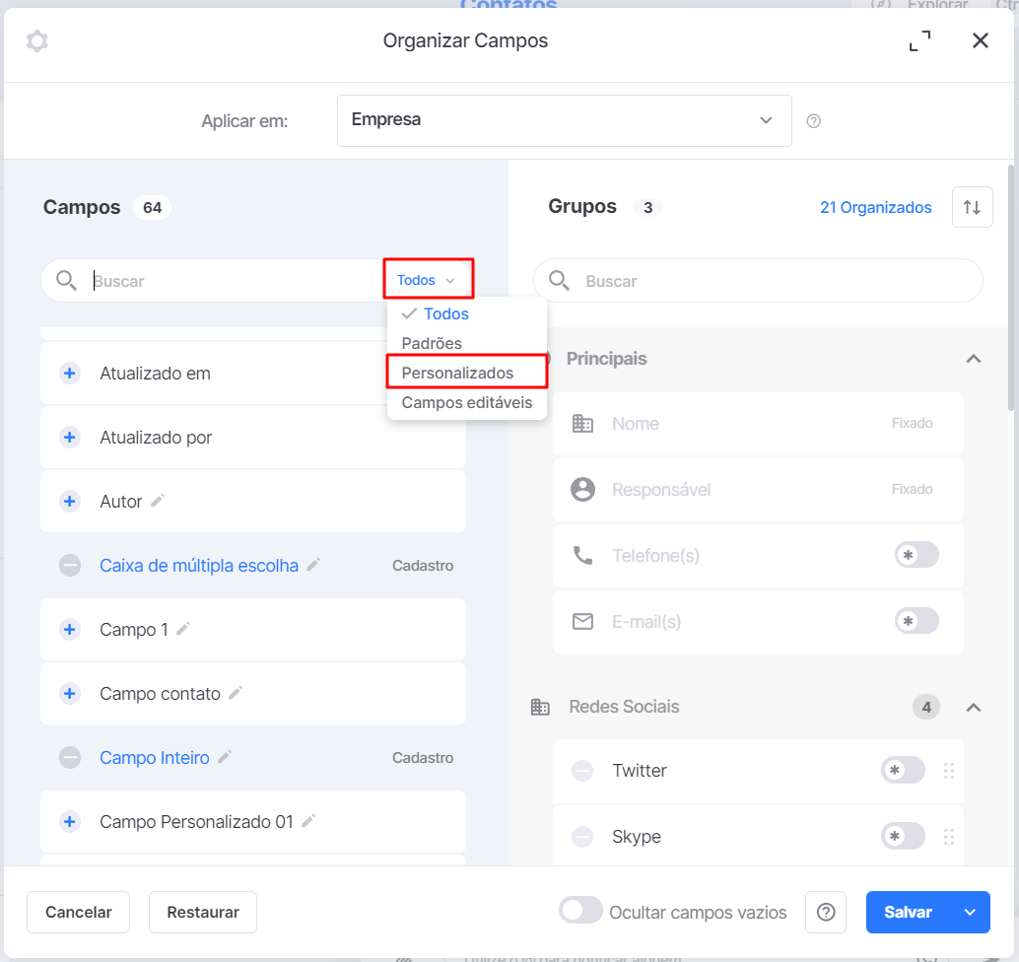Toggle required switch for Telefone(s)
1019x962 pixels.
pyautogui.click(x=917, y=555)
